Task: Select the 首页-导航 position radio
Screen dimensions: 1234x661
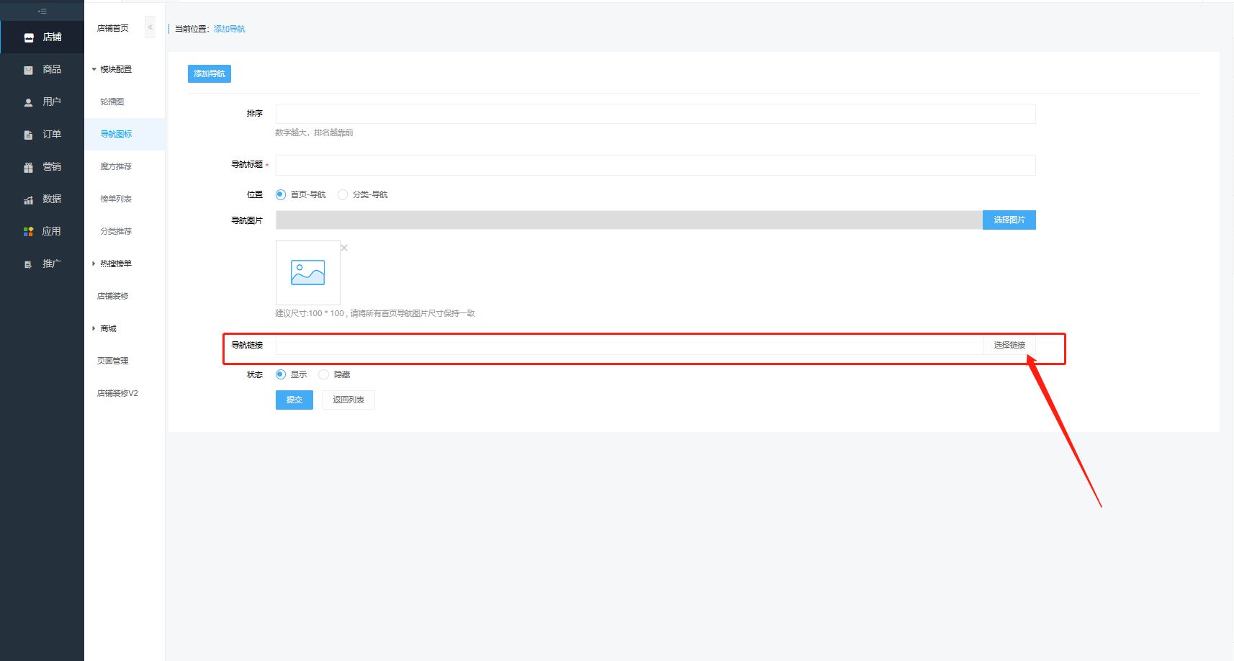Action: pos(281,194)
